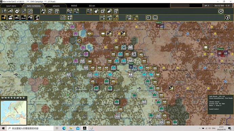Toggle the R map filter in minimap header

pos(12,98)
